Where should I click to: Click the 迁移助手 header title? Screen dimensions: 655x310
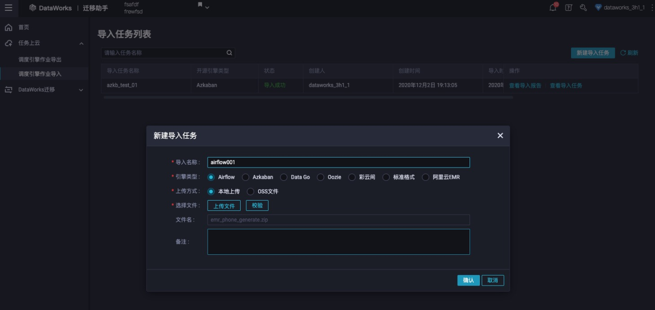(95, 8)
